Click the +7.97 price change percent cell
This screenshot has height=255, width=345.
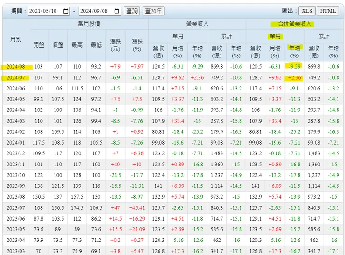point(137,67)
